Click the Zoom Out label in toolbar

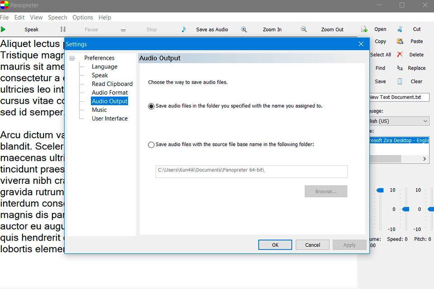[332, 29]
